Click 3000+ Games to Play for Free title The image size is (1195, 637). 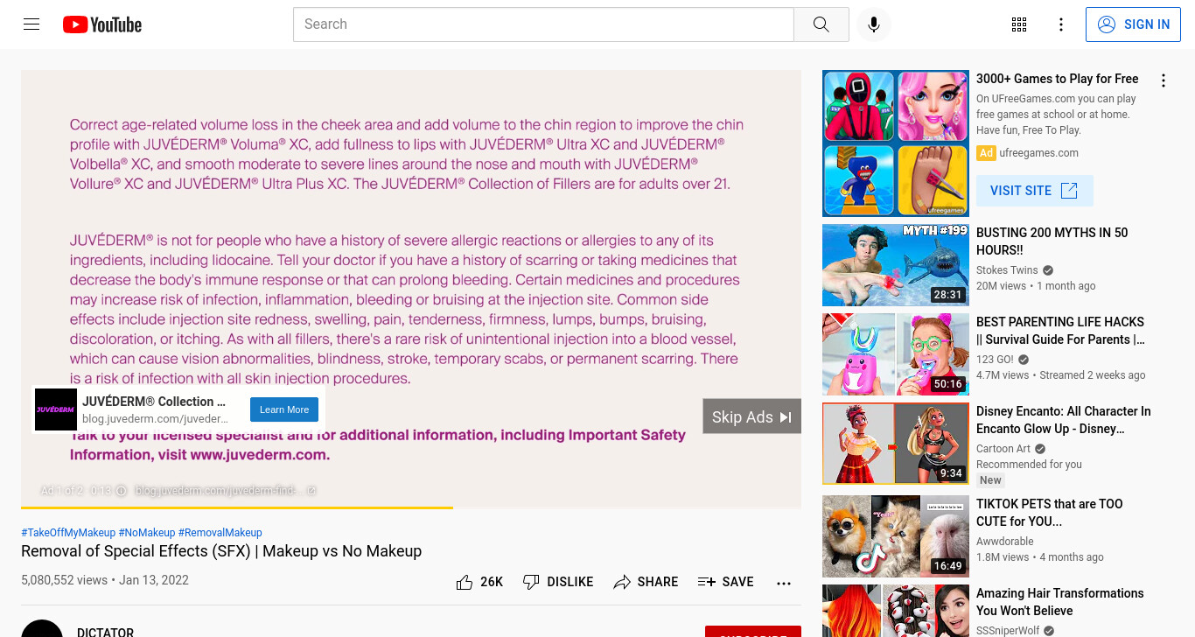(1058, 79)
